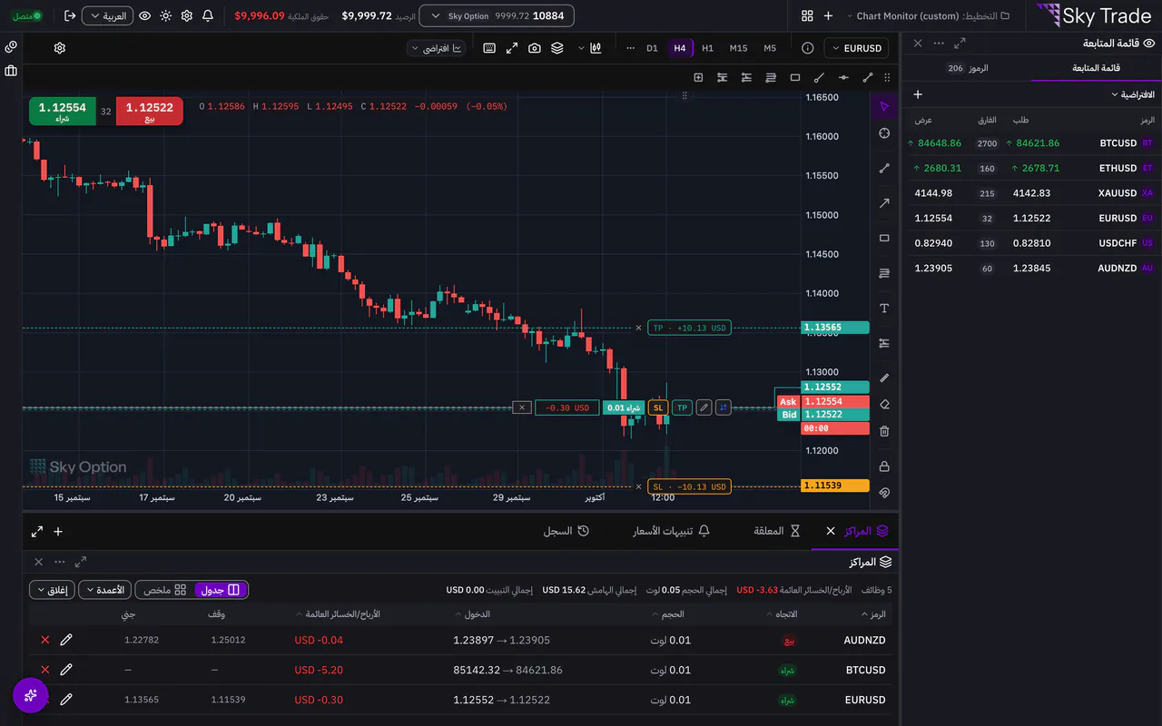Take a chart screenshot with the camera icon
The image size is (1162, 726).
pyautogui.click(x=535, y=48)
